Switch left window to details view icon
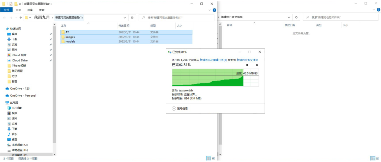 209,158
